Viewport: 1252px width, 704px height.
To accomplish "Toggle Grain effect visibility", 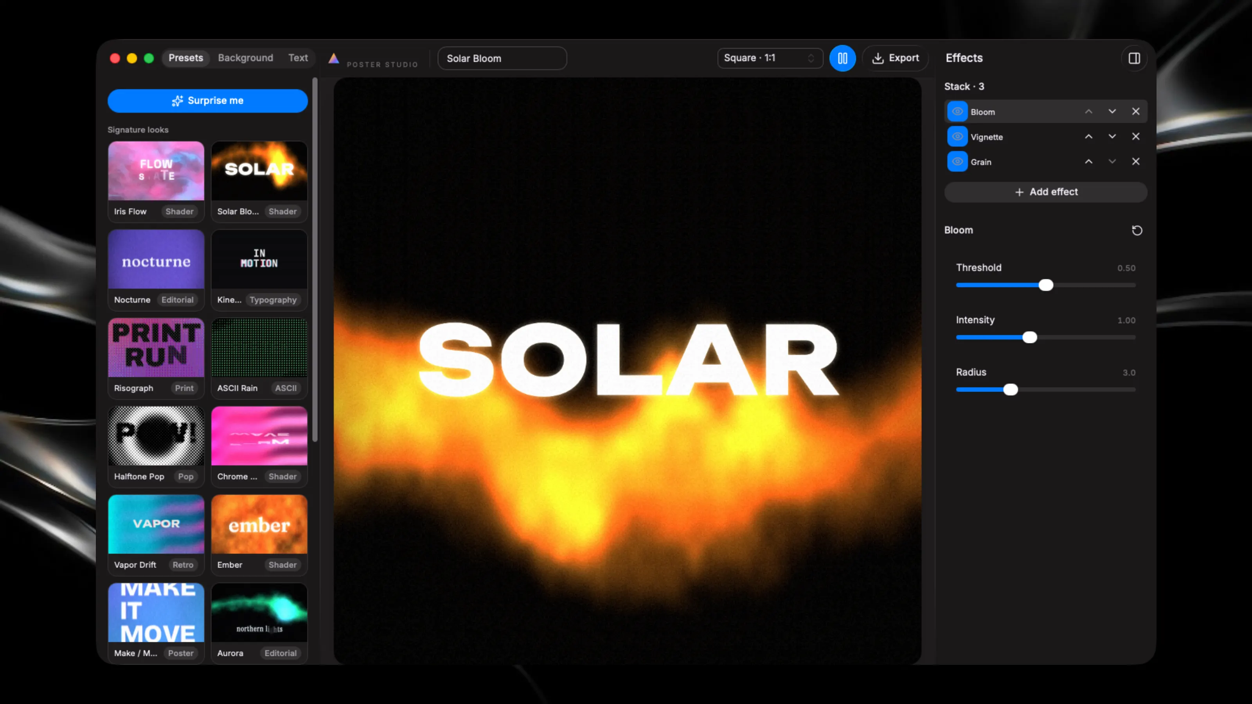I will coord(957,162).
